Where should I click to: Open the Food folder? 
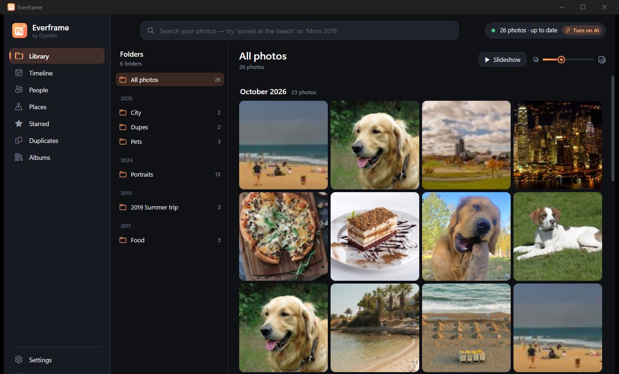pyautogui.click(x=170, y=240)
